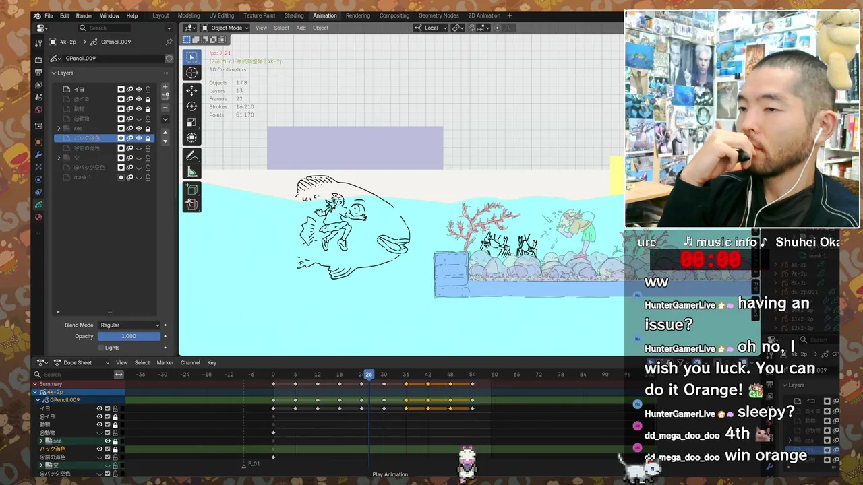Image resolution: width=863 pixels, height=485 pixels.
Task: Move active layer down in list
Action: [165, 141]
